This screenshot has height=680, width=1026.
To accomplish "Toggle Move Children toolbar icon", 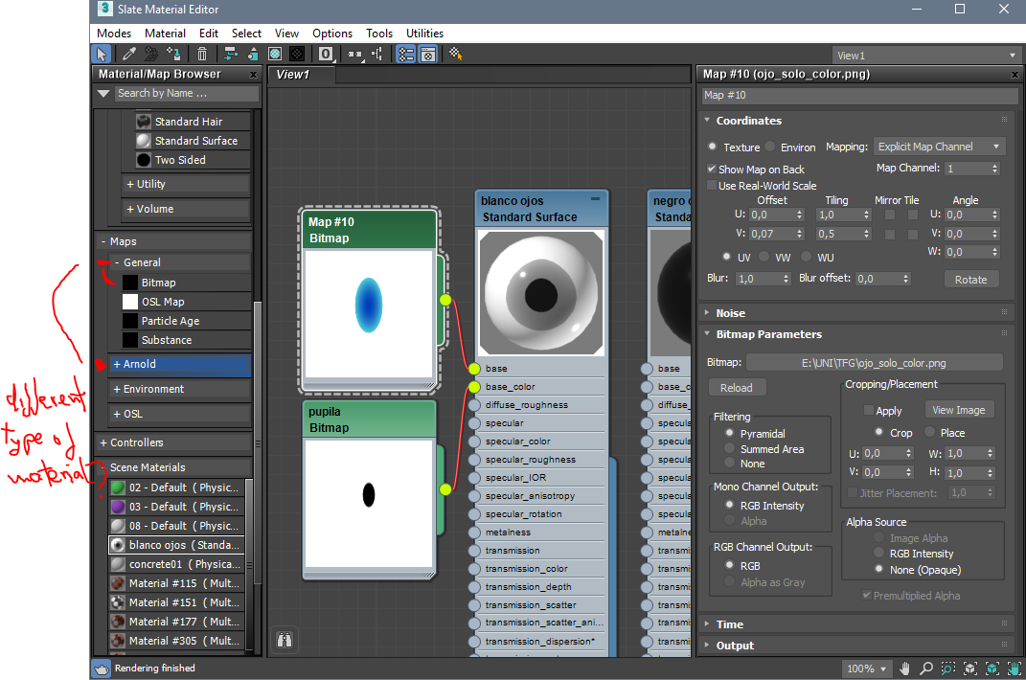I will point(230,55).
